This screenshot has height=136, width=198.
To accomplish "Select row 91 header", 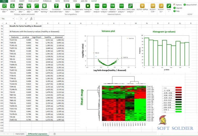I will tap(2, 73).
